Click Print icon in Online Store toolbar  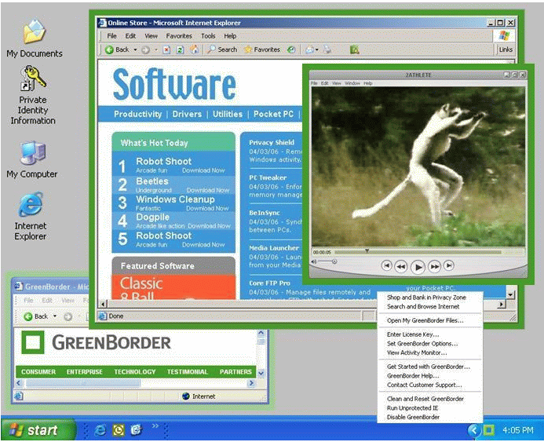coord(327,49)
